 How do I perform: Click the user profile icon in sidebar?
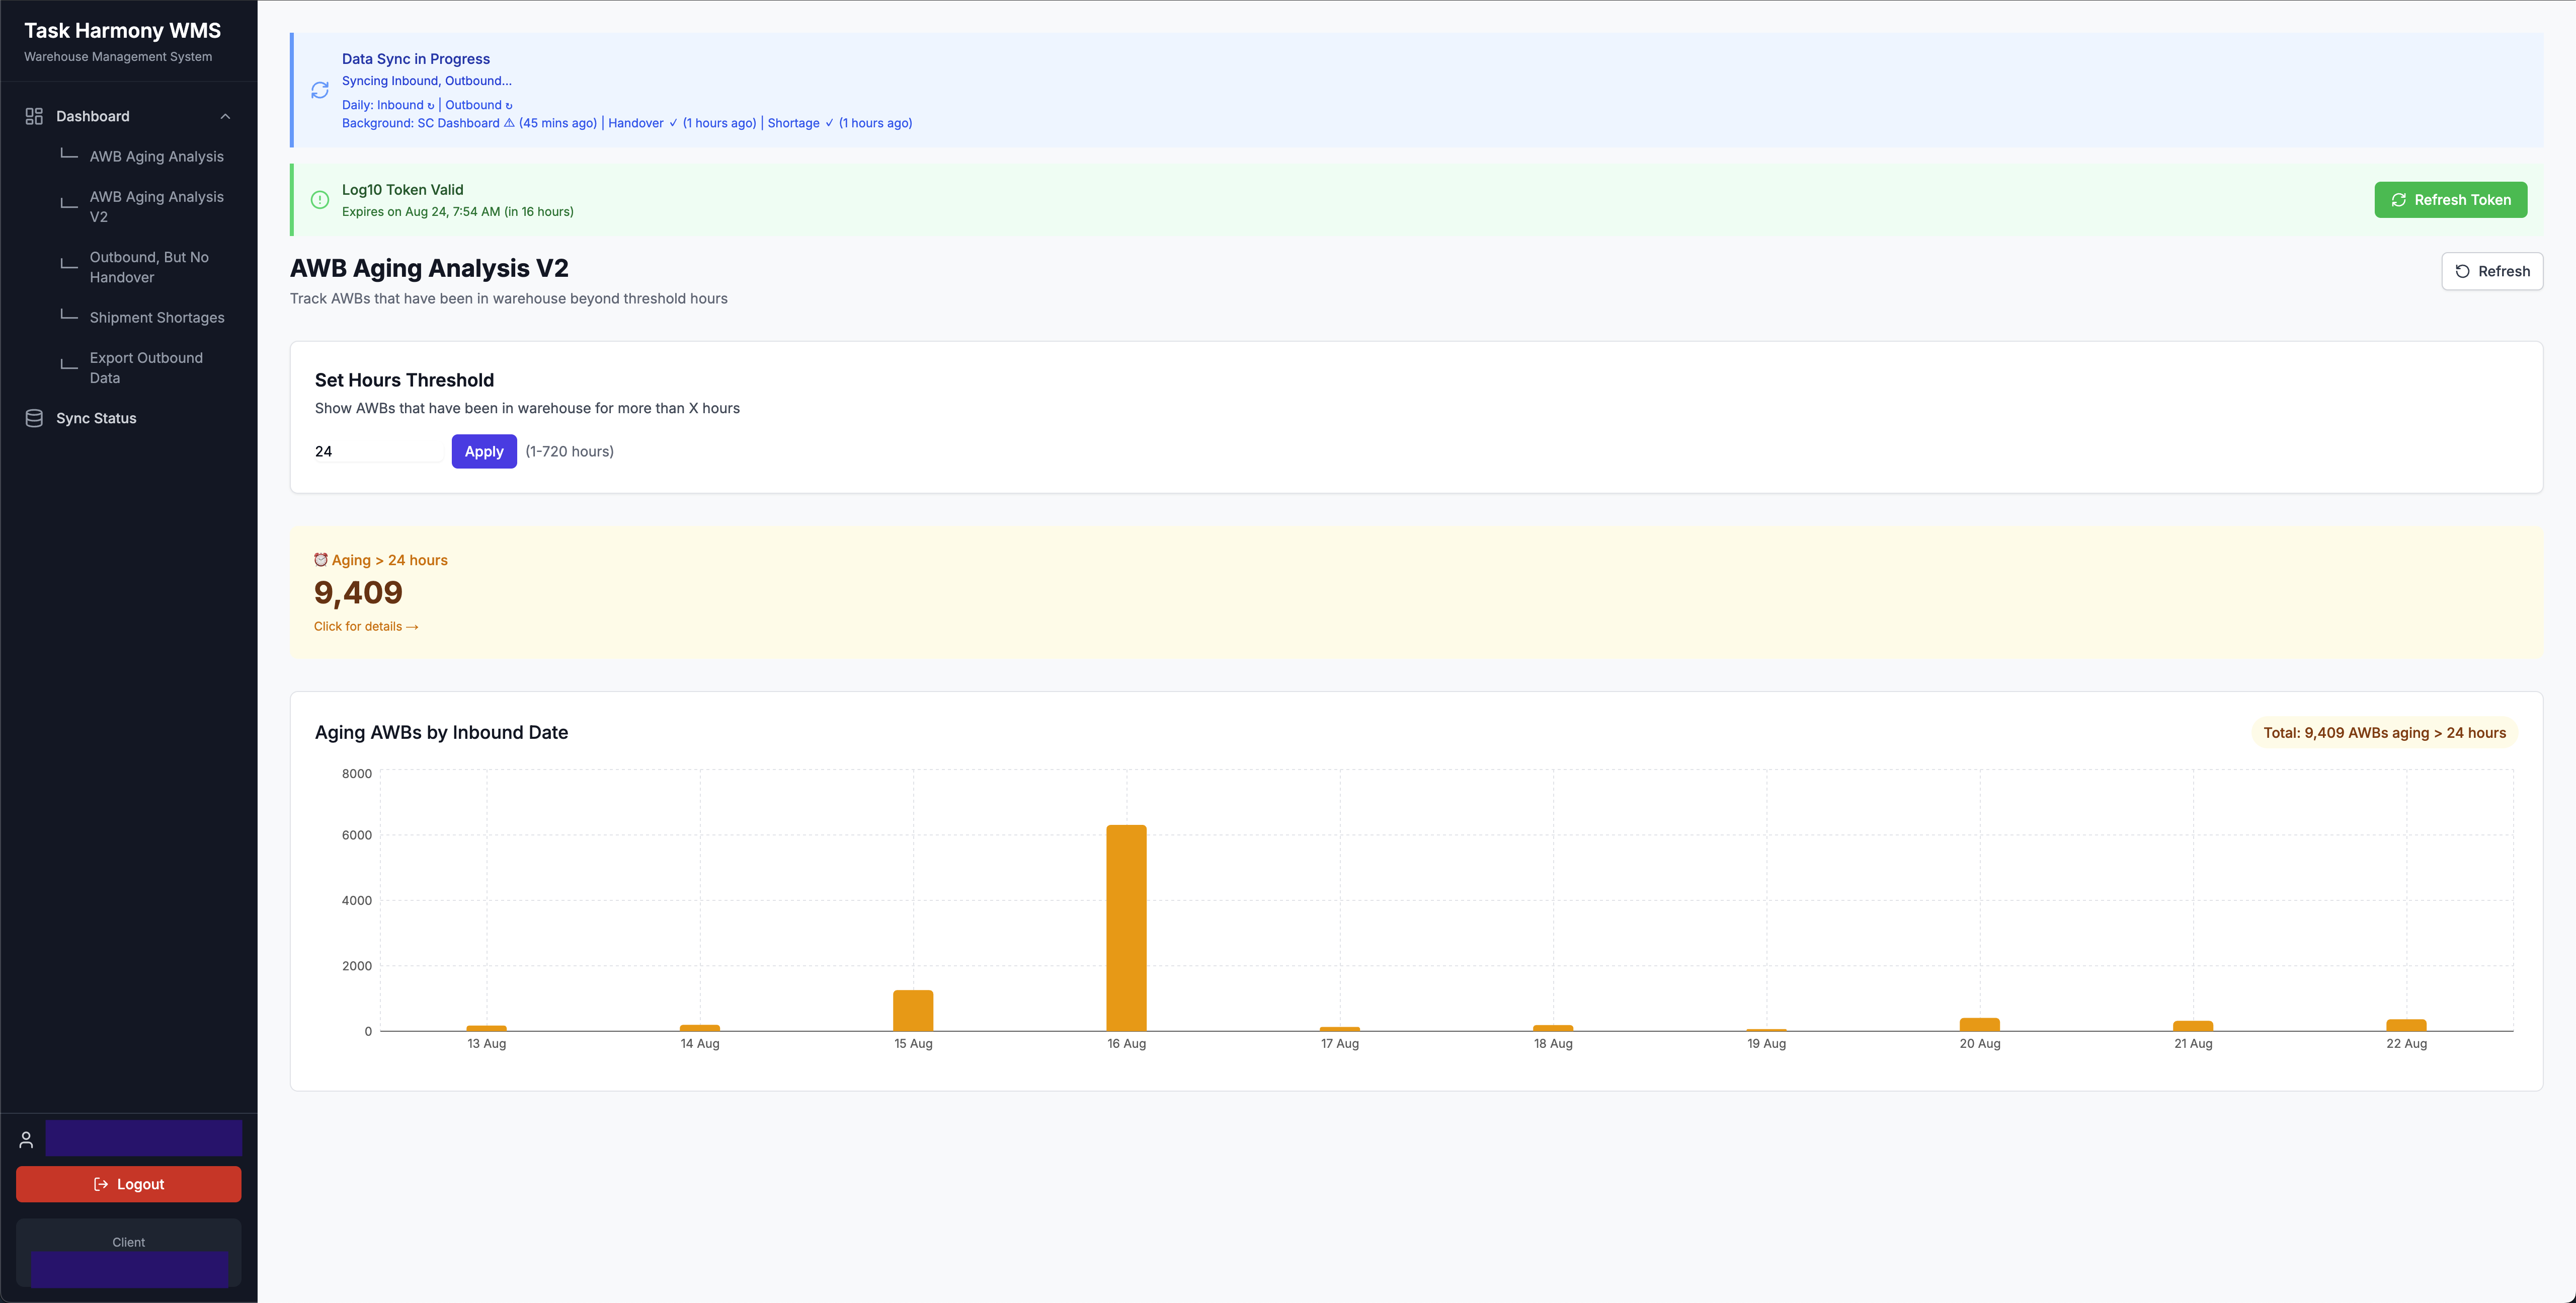click(x=26, y=1139)
